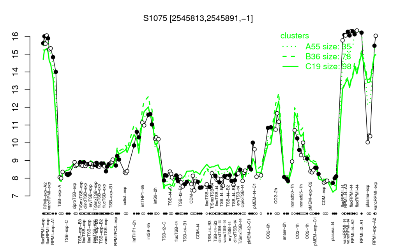Click the colist-exp axis label
Viewport: 399px width, 249px height.
click(125, 196)
